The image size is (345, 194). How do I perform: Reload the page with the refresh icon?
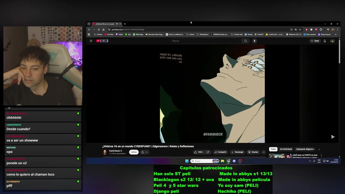click(99, 29)
